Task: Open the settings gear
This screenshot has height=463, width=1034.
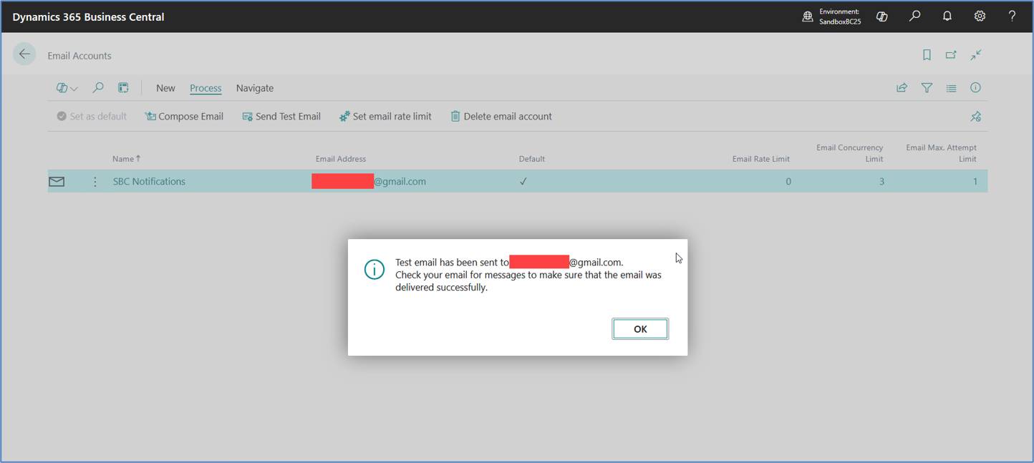Action: pyautogui.click(x=980, y=16)
